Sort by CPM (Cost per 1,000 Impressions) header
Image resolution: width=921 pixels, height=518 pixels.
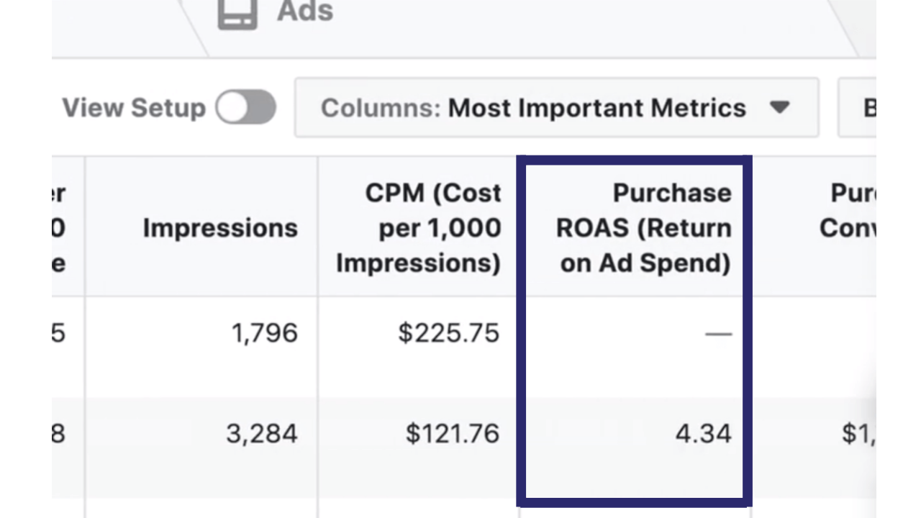[419, 228]
